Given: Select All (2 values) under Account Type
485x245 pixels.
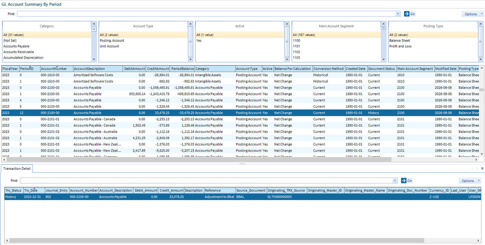Looking at the screenshot, I should tap(143, 35).
